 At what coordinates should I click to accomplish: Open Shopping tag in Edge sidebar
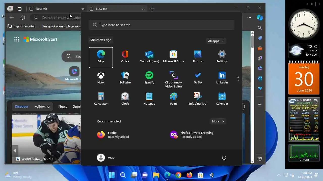(260, 38)
